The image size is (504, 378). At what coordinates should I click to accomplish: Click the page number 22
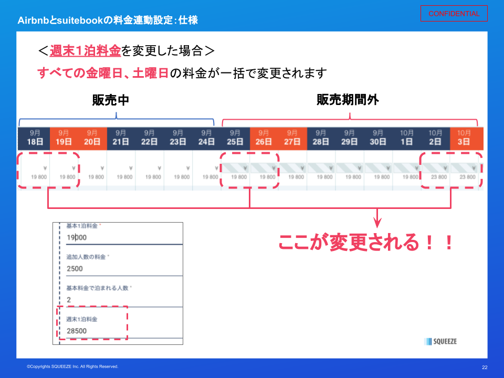(x=485, y=367)
